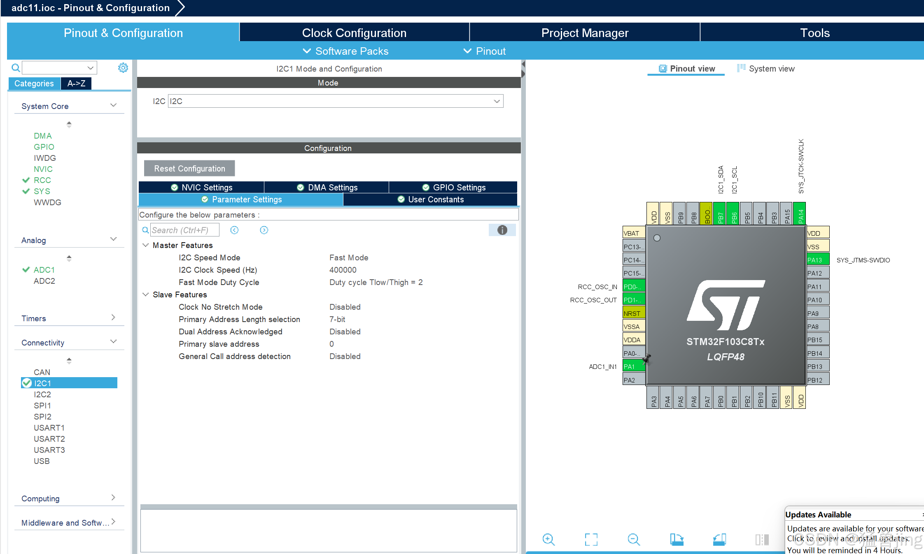
Task: Click the best fit icon under the chip diagram
Action: click(x=592, y=540)
